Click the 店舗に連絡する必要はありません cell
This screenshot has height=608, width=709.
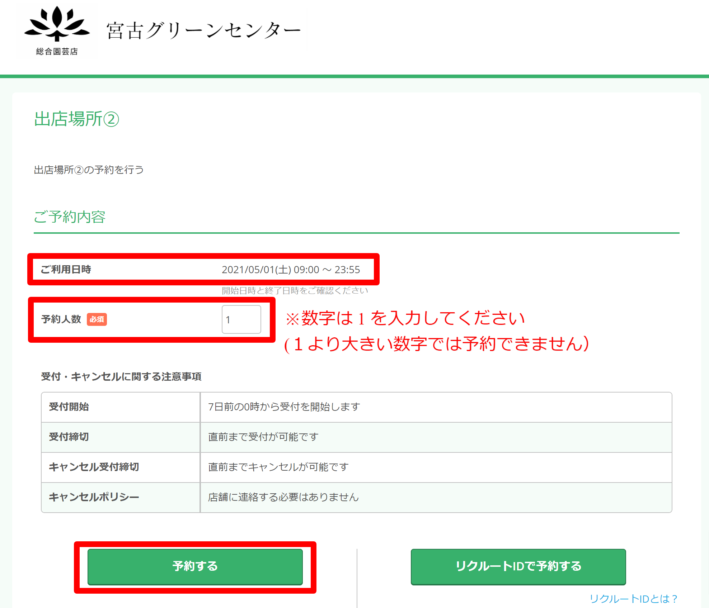click(x=283, y=497)
